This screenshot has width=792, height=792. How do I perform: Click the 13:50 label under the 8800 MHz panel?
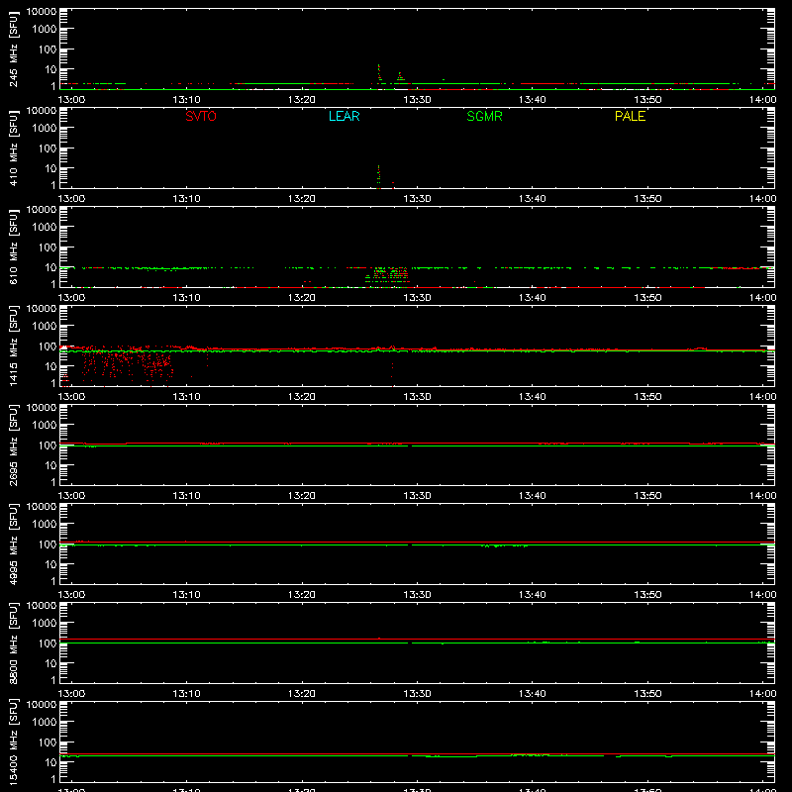647,694
